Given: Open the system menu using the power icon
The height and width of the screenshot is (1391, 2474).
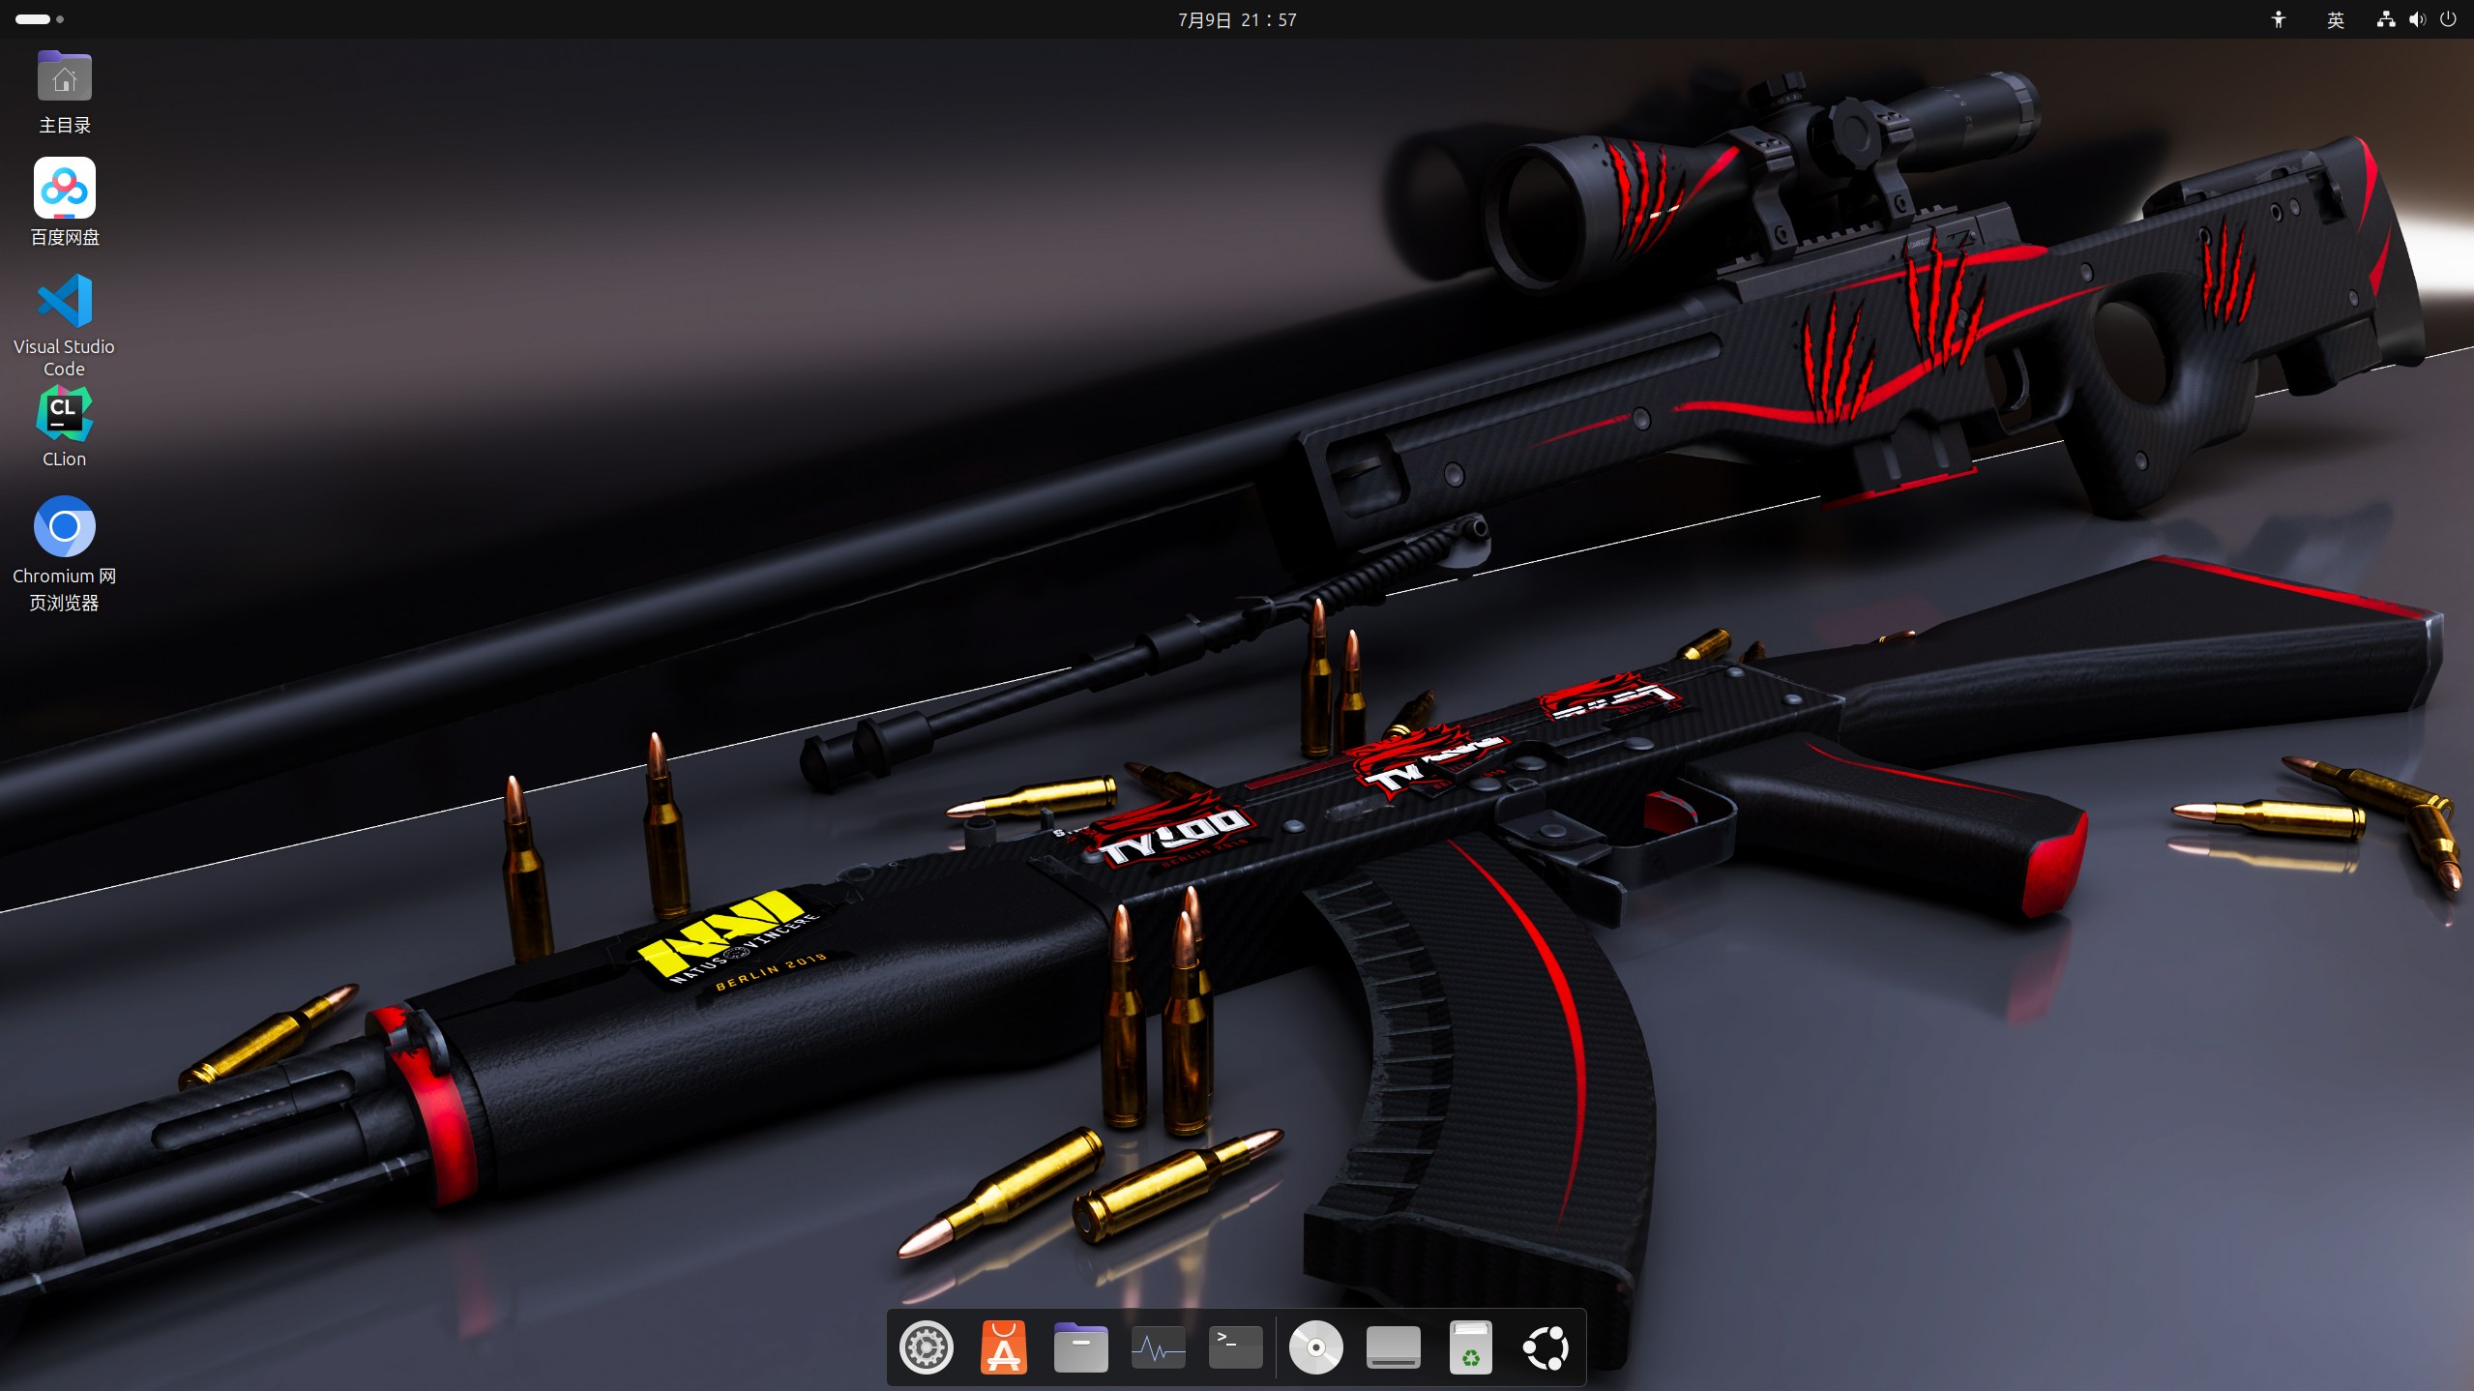Looking at the screenshot, I should 2448,19.
